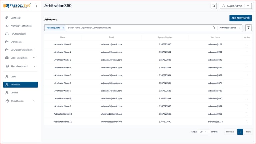Click the Arbitrator Name 7 cell
256x144 pixels.
coord(63,91)
